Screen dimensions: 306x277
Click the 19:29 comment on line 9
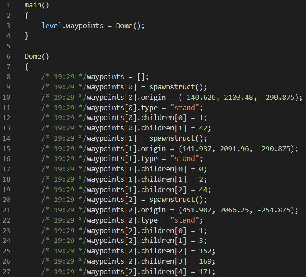tap(64, 87)
